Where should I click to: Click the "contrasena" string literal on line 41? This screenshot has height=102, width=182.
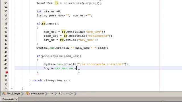[98, 36]
